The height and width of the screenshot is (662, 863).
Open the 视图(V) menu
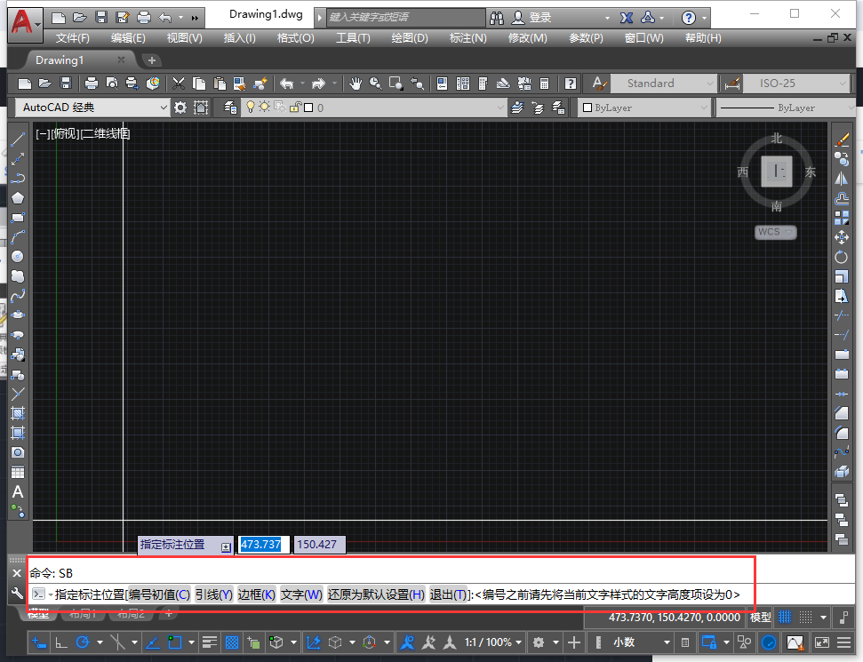click(x=184, y=38)
